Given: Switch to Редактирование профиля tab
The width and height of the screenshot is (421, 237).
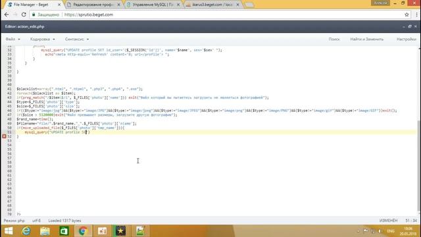Looking at the screenshot, I should [93, 5].
